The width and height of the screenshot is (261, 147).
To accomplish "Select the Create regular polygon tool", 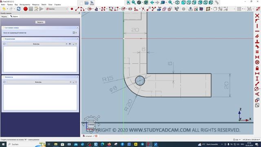I will (123, 9).
